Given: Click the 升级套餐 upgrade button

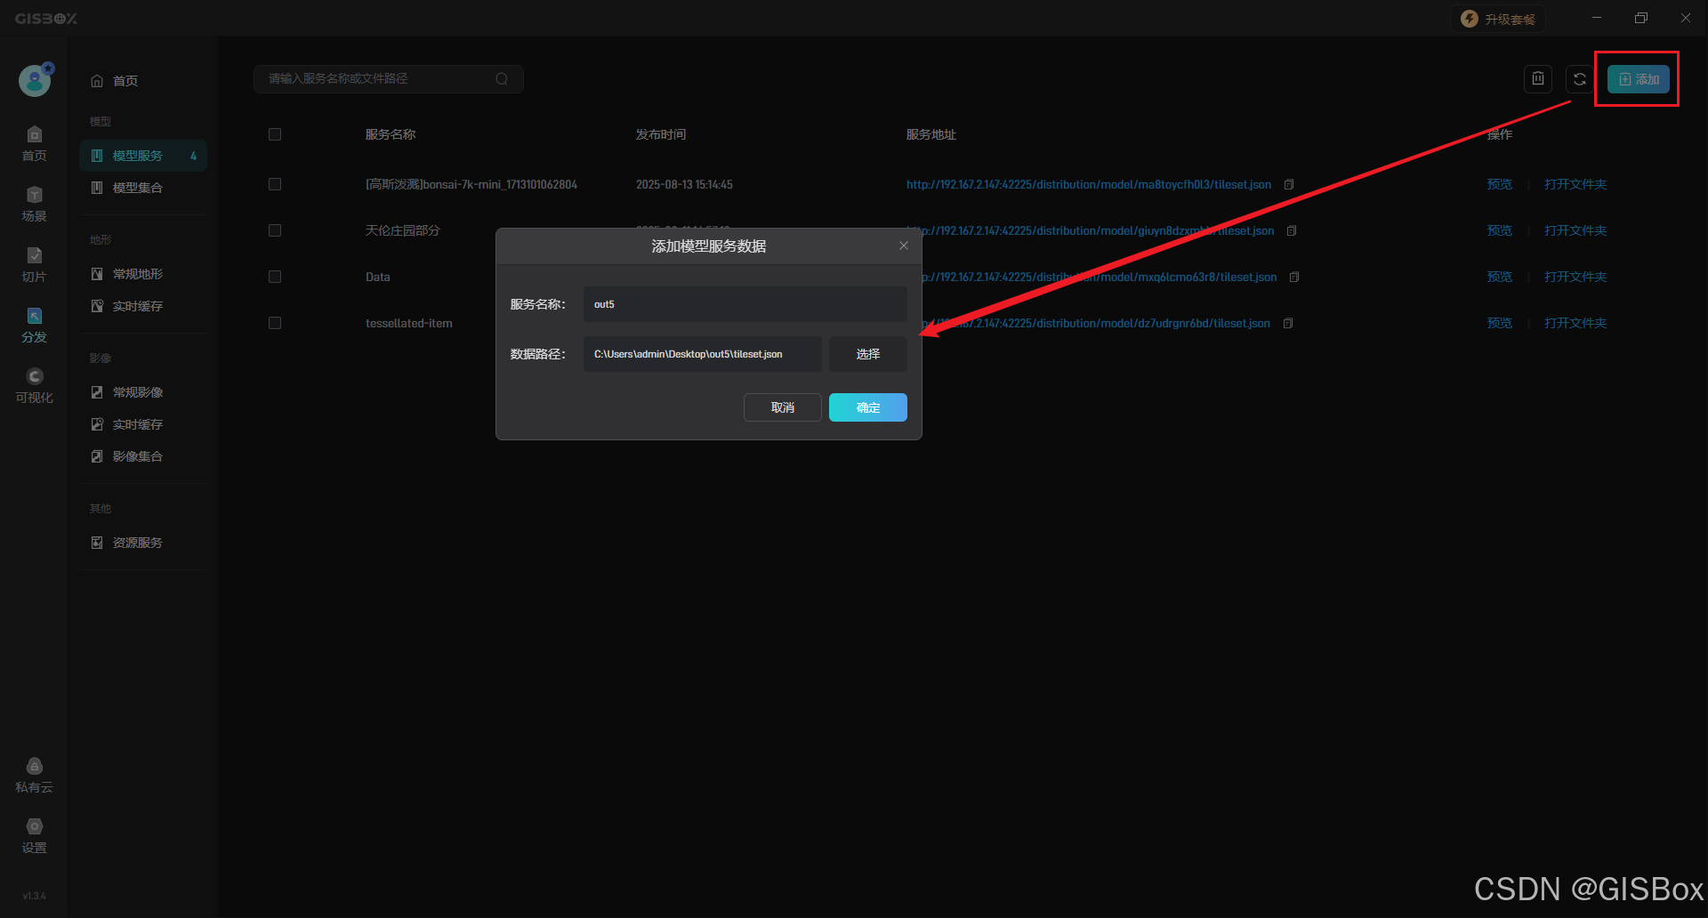Looking at the screenshot, I should click(x=1498, y=19).
